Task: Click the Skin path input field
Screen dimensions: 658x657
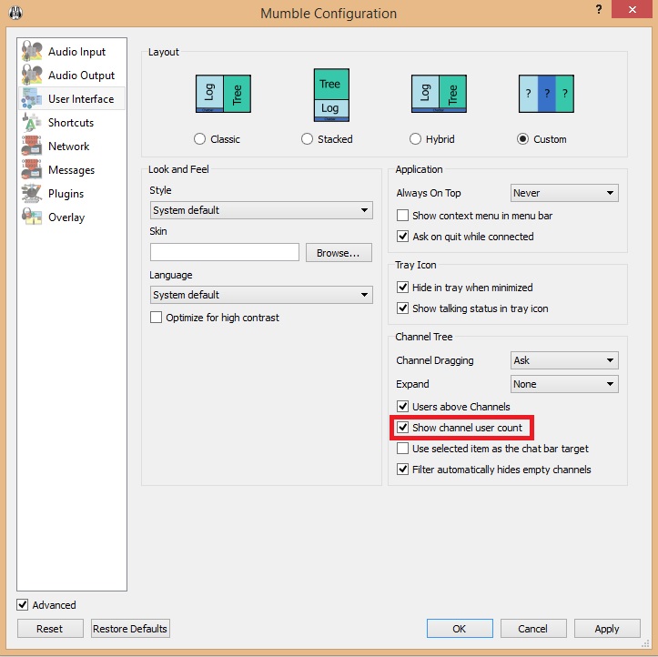Action: tap(225, 253)
